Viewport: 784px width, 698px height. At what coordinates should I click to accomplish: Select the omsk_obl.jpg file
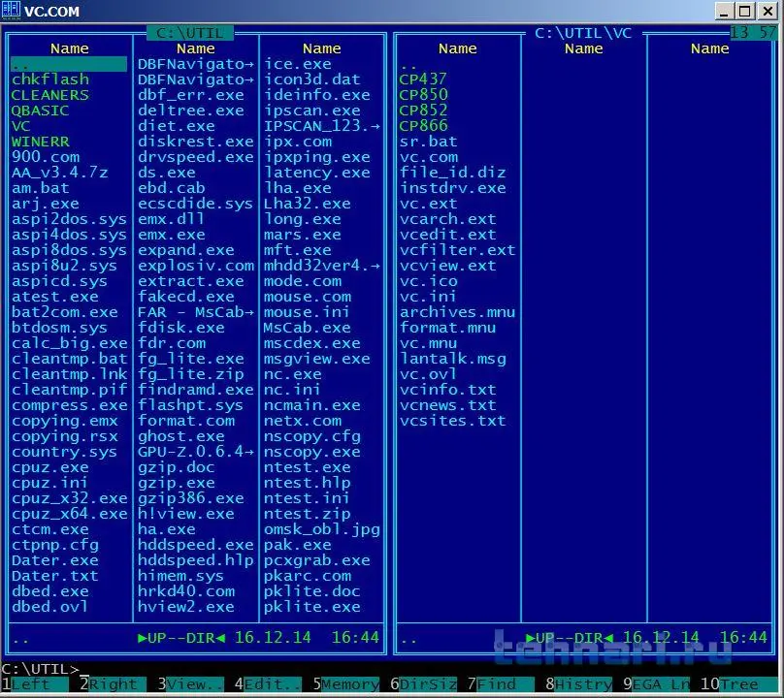pos(322,529)
